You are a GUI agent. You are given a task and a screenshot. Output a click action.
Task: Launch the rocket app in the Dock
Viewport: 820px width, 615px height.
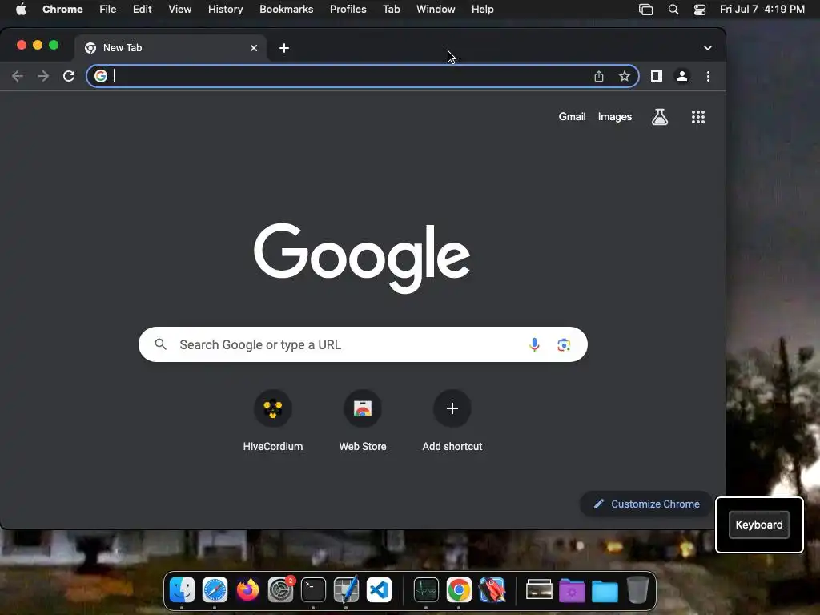click(492, 590)
